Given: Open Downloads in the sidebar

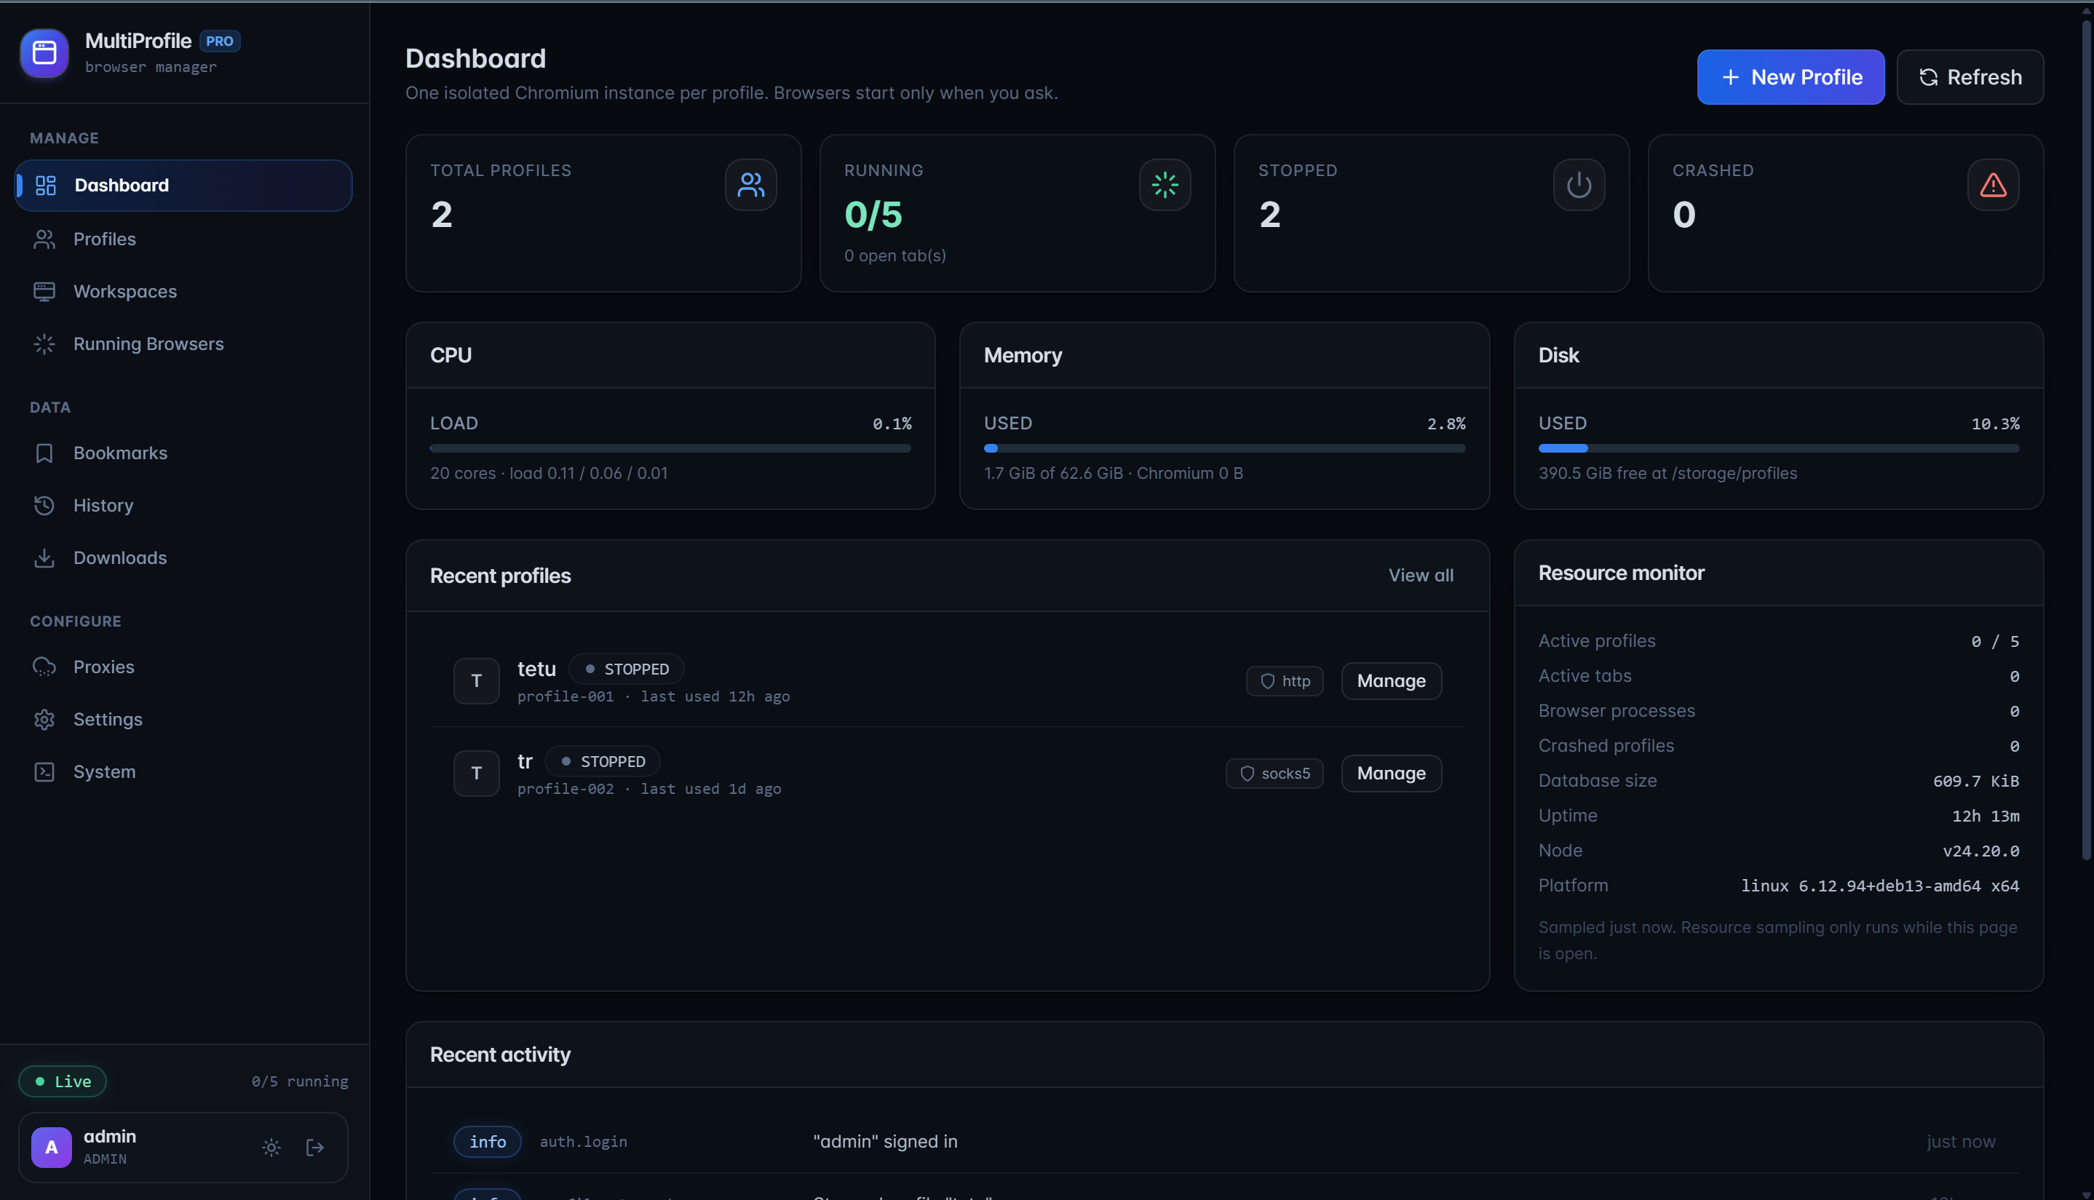Looking at the screenshot, I should [x=183, y=558].
